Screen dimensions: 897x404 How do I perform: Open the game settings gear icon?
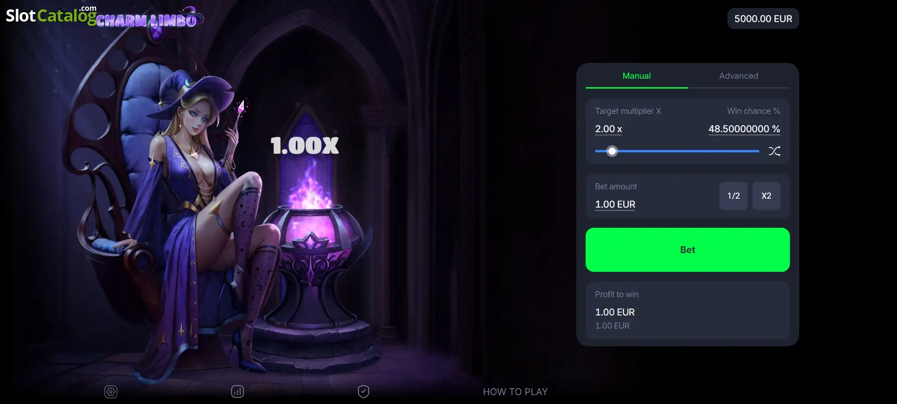point(111,392)
